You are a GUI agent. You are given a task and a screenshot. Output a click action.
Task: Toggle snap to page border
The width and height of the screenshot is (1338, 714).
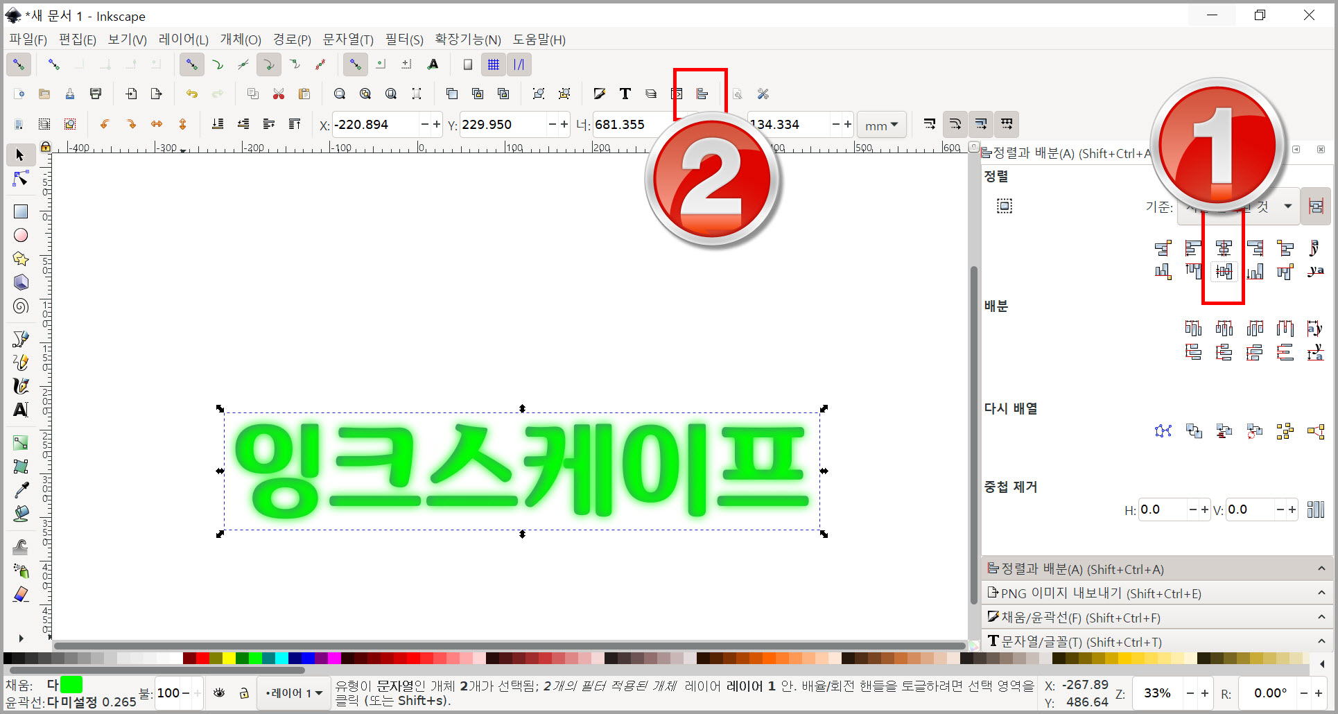pos(468,64)
